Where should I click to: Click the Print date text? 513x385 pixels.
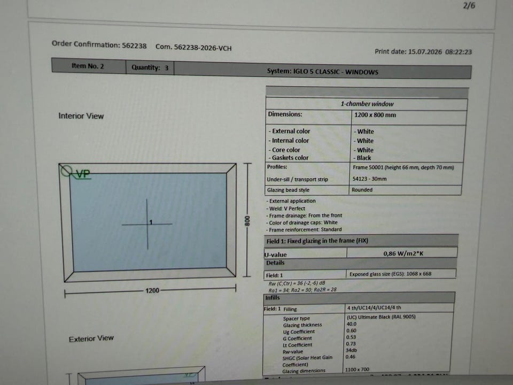point(423,52)
